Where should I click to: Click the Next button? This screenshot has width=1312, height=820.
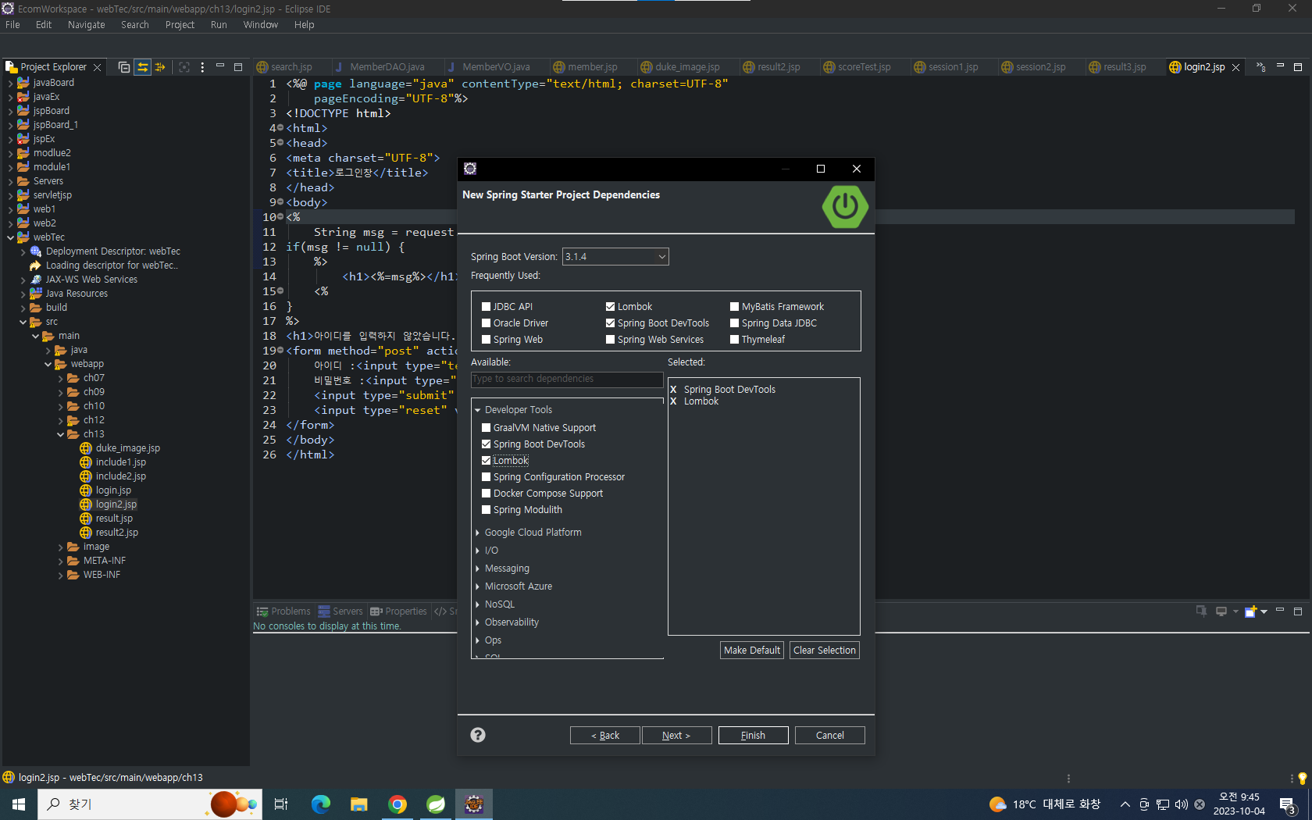click(x=676, y=736)
